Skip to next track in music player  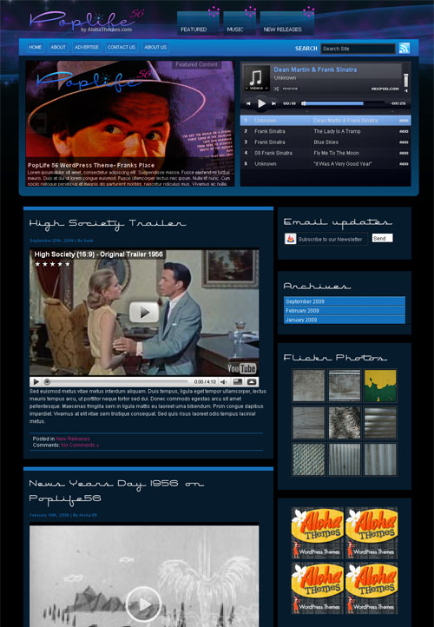(x=273, y=103)
